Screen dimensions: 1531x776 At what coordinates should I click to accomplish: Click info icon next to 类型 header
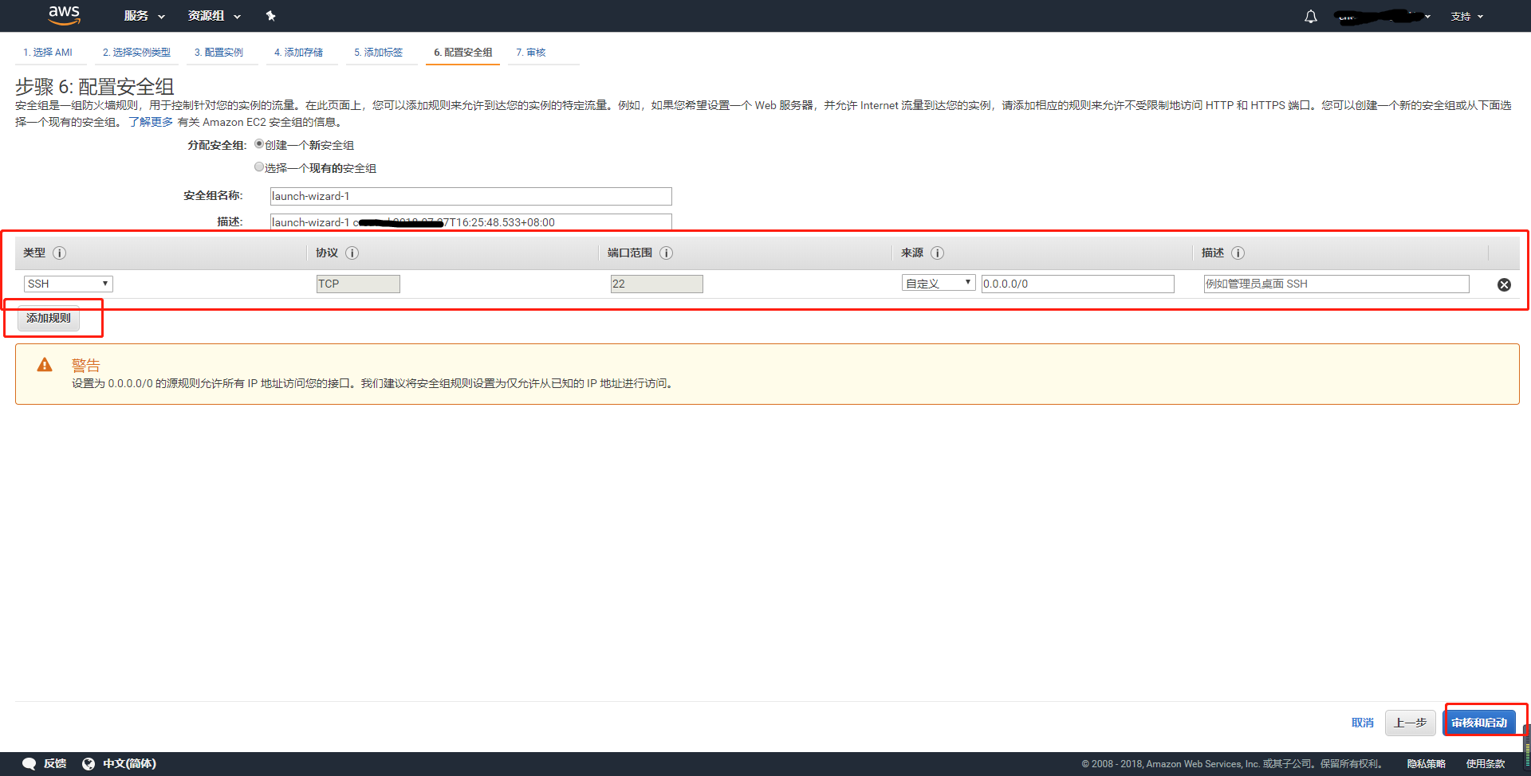59,253
